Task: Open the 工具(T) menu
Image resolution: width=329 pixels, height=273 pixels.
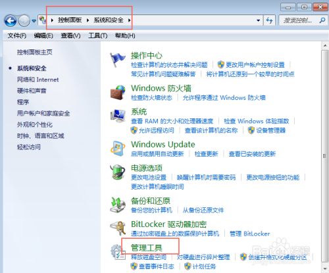Action: 98,36
